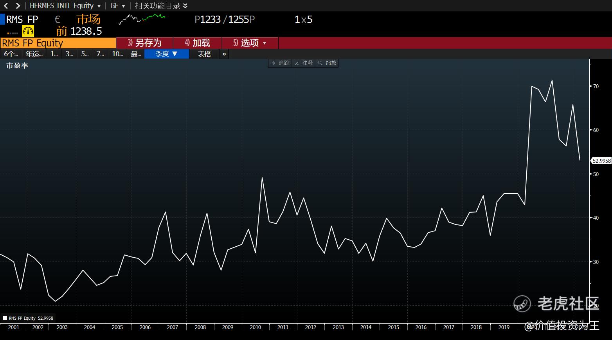
Task: Click the 40 y-axis value
Action: [x=596, y=218]
